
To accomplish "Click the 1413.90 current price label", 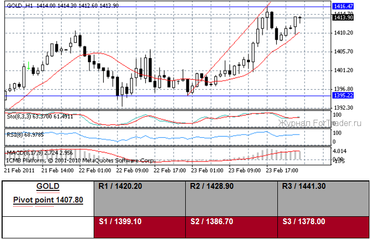I will click(343, 17).
